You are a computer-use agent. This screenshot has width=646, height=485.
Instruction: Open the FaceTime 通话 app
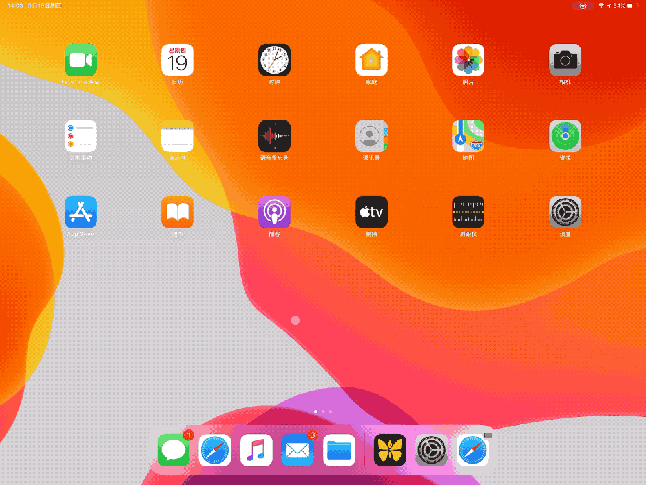click(81, 61)
